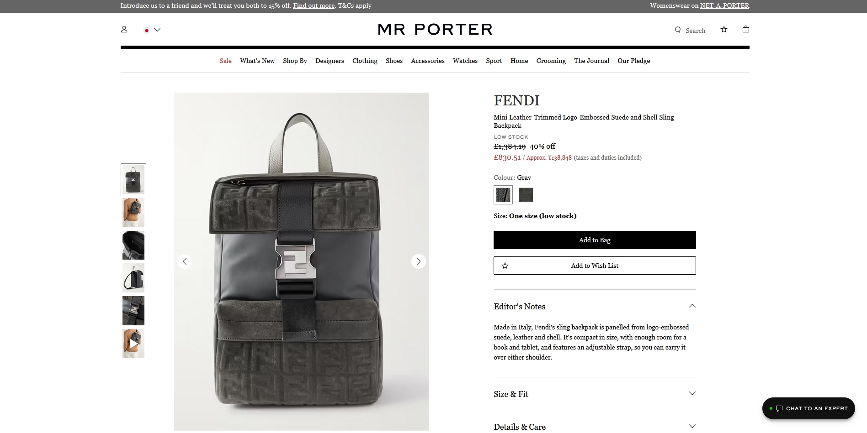Open the Sale menu
This screenshot has height=433, width=867.
225,61
